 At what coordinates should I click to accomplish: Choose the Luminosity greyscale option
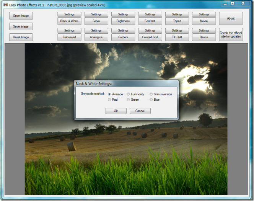pyautogui.click(x=129, y=94)
